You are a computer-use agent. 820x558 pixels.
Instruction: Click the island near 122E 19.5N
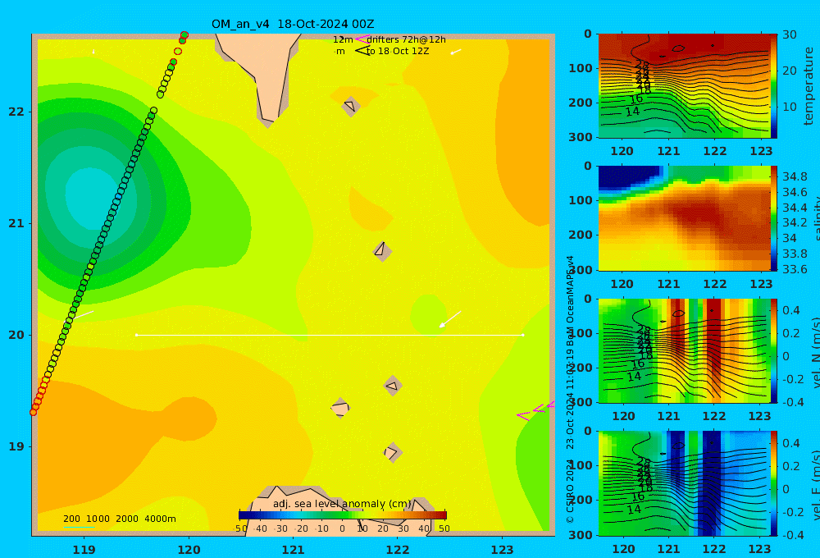(x=393, y=386)
